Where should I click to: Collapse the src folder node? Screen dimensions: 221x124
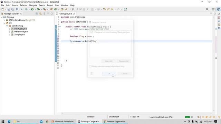click(x=4, y=23)
